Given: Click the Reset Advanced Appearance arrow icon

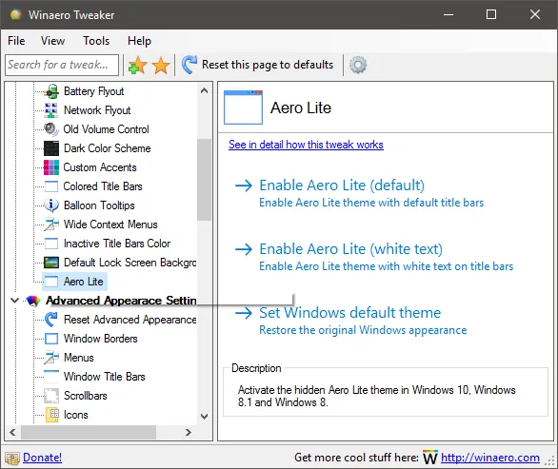Looking at the screenshot, I should point(51,320).
